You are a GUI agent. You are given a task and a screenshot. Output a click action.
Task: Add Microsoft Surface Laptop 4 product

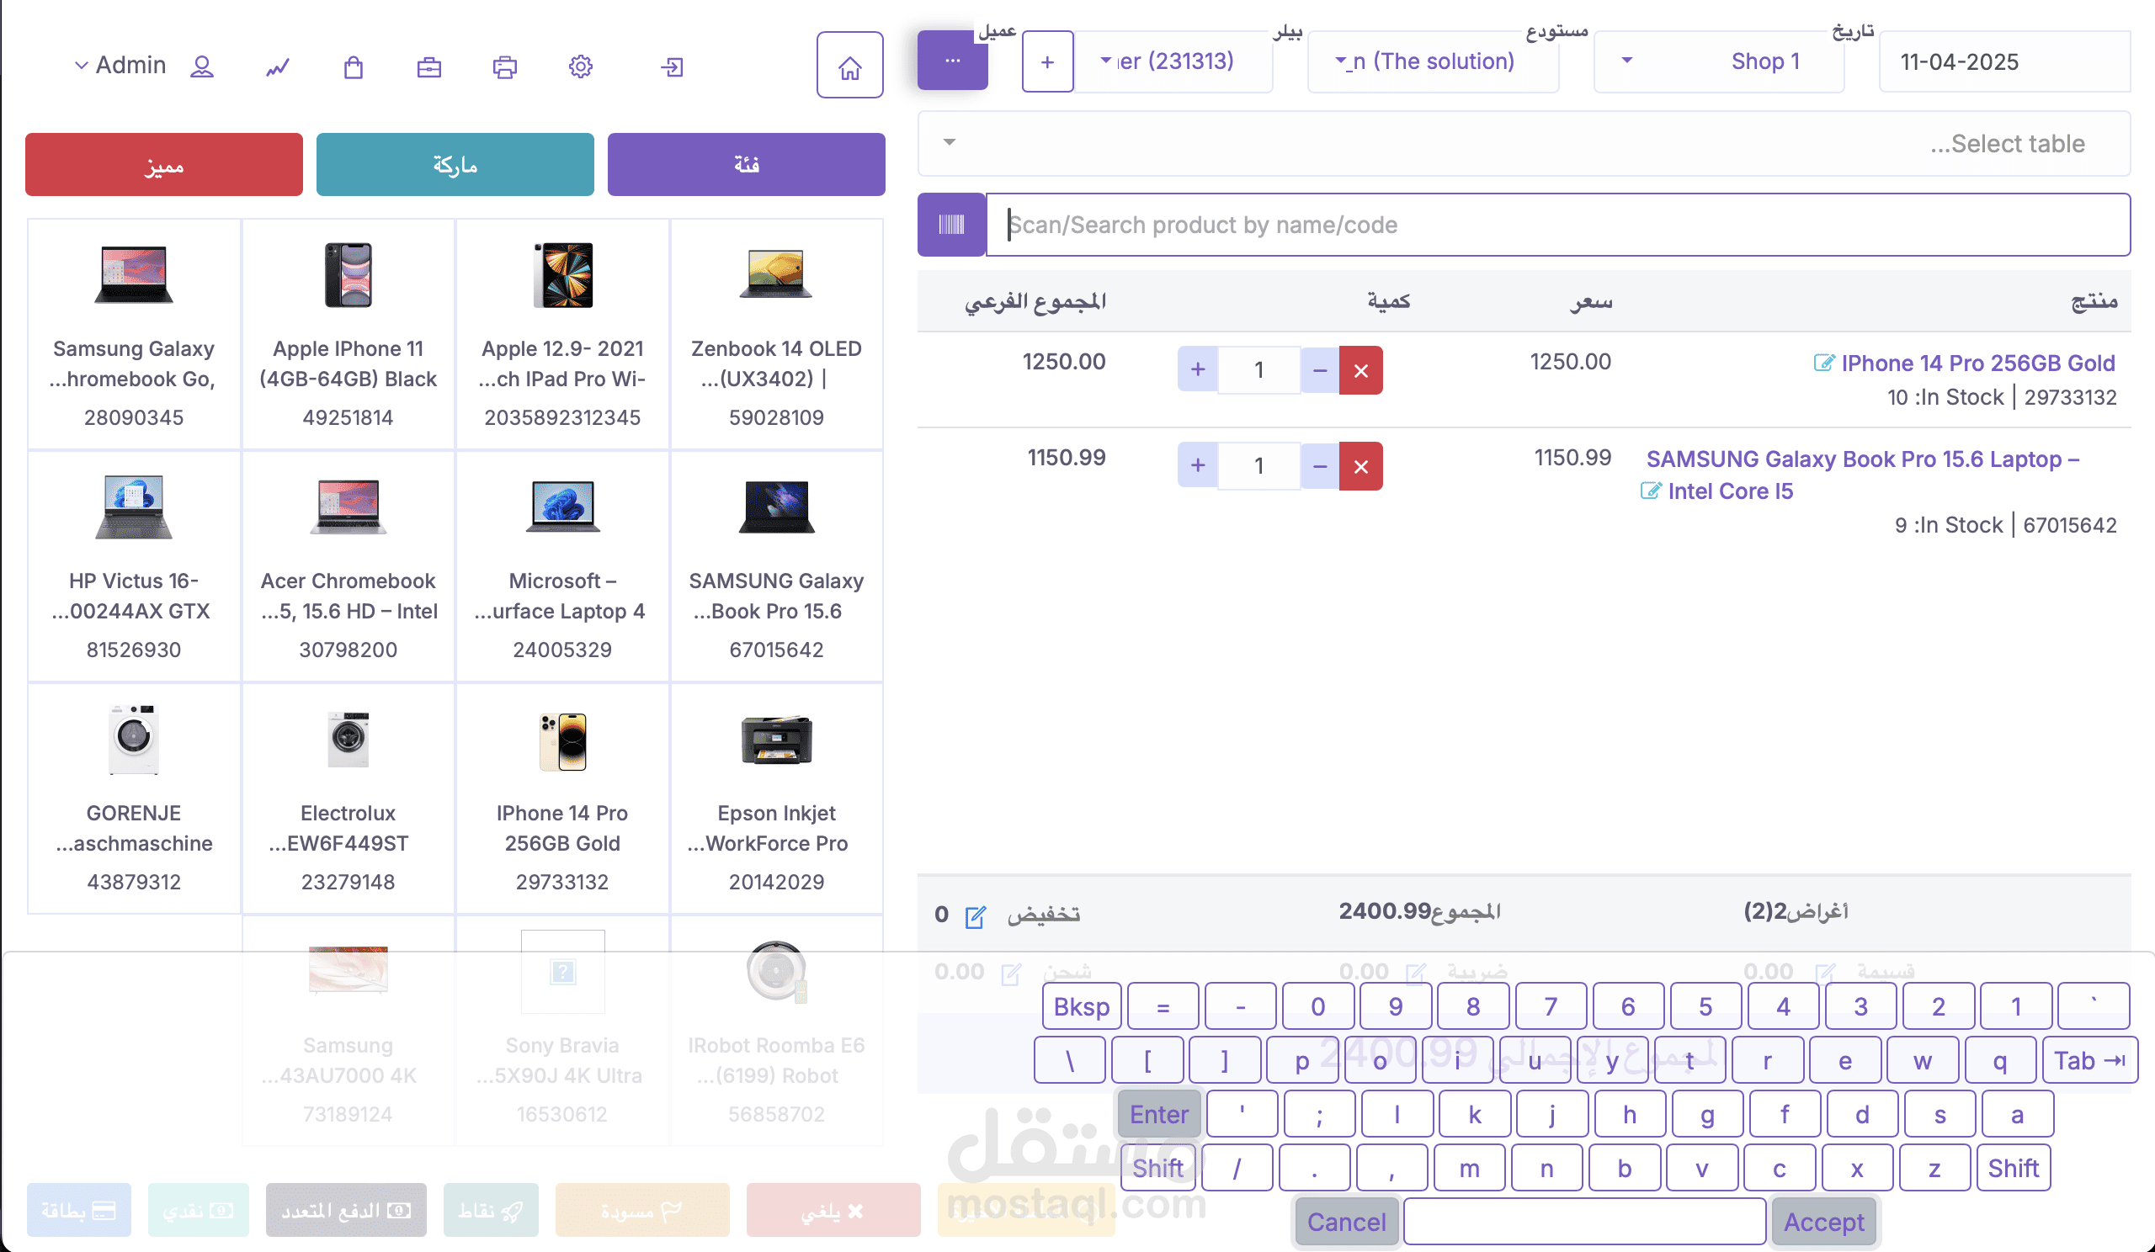[561, 566]
